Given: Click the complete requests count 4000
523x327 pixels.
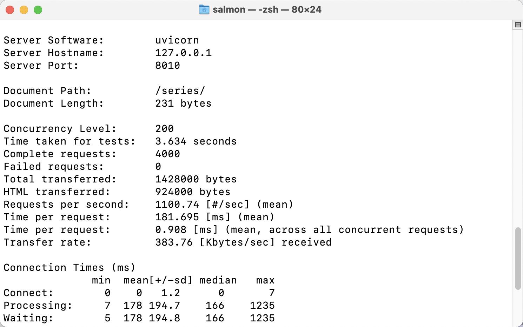Looking at the screenshot, I should 167,154.
